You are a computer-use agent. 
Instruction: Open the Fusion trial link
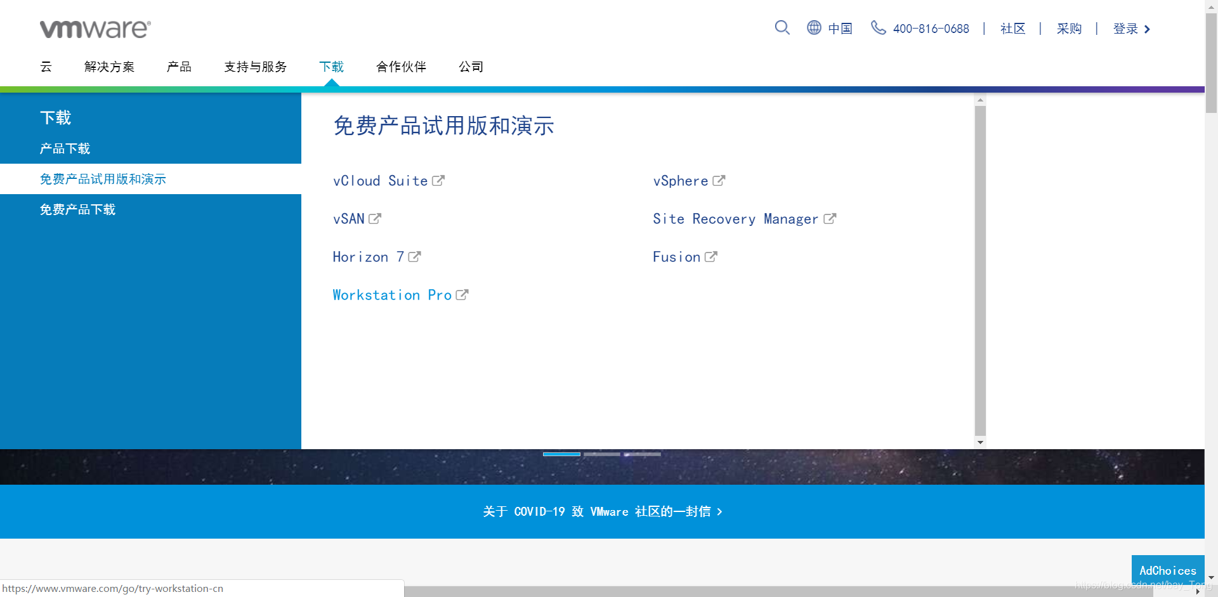[677, 257]
